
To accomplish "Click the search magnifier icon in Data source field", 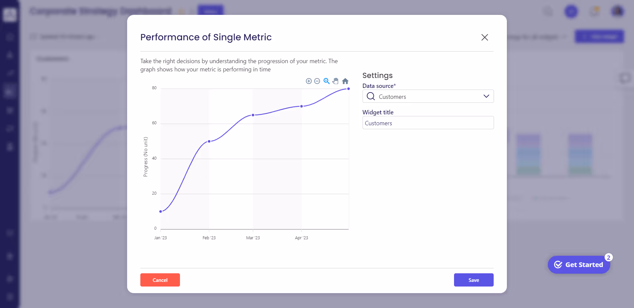I will pos(370,96).
